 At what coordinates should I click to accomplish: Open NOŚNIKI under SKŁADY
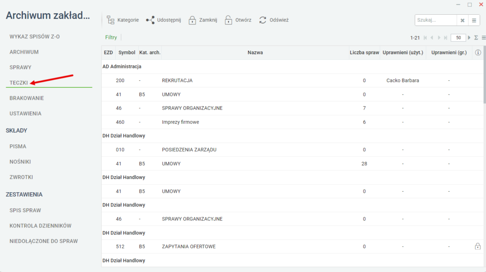20,162
